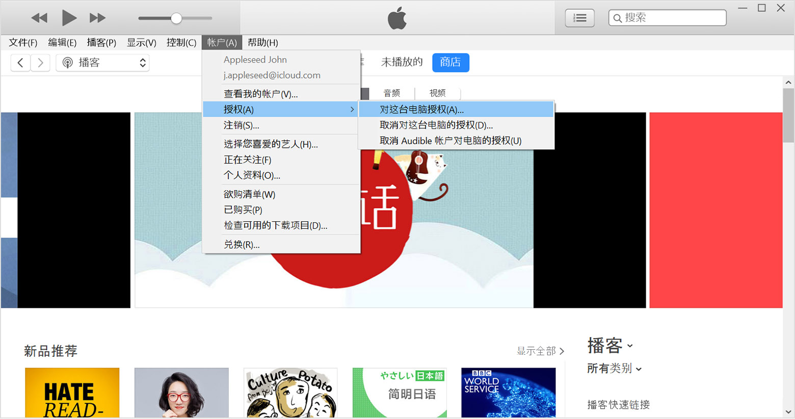Viewport: 795px width, 419px height.
Task: Open the woman with red glasses podcast
Action: click(x=181, y=393)
